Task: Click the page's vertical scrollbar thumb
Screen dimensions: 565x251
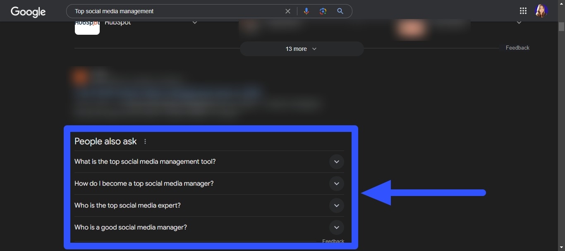Action: tap(561, 26)
